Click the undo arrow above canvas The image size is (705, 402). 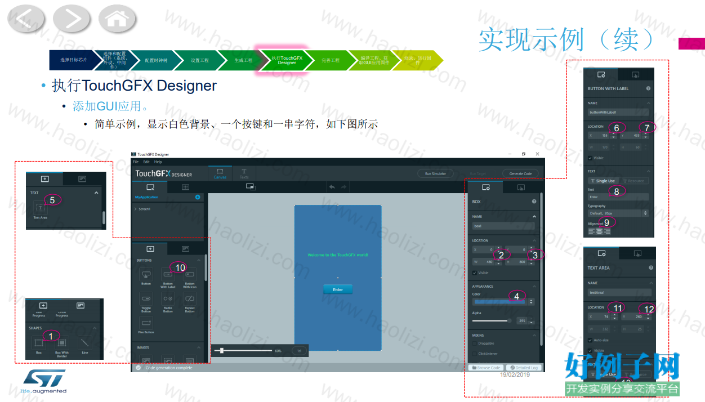point(332,186)
